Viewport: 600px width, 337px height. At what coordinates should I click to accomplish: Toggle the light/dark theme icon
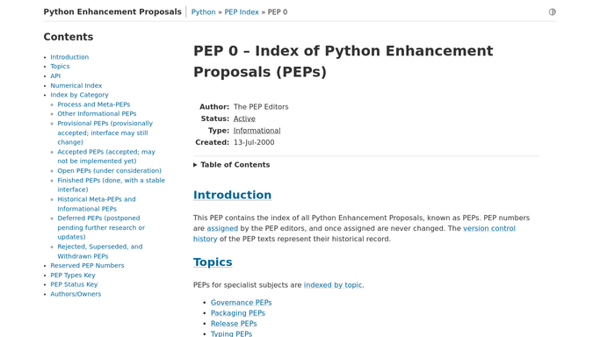pyautogui.click(x=552, y=11)
